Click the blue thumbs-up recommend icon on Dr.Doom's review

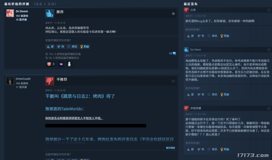click(50, 13)
